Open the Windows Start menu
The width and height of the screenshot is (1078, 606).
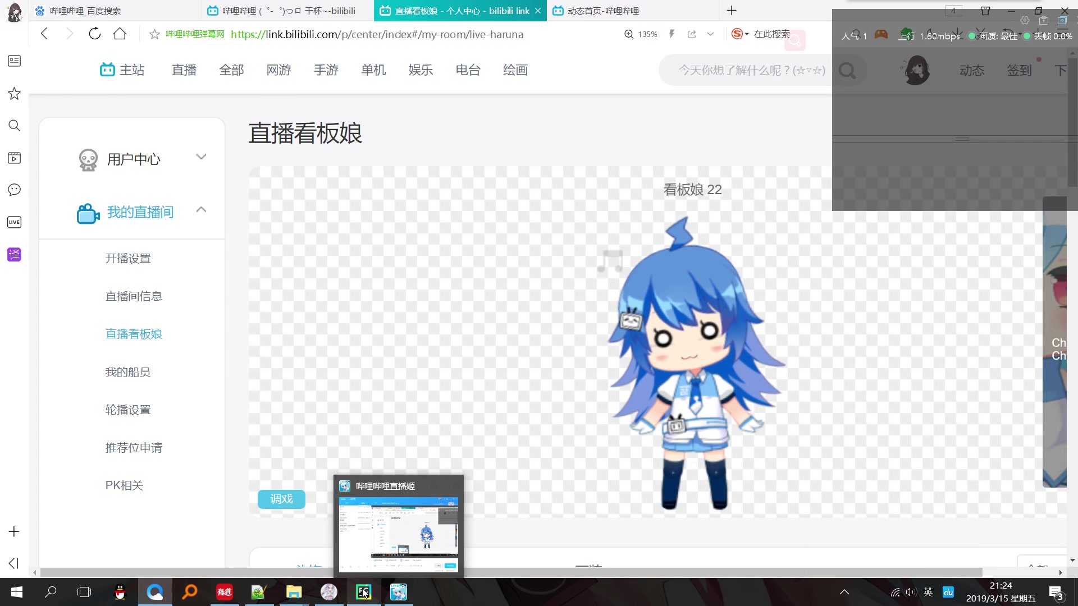coord(17,592)
